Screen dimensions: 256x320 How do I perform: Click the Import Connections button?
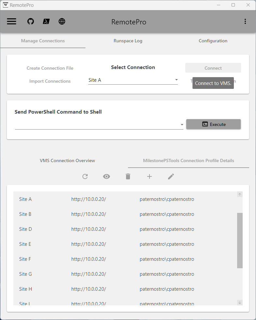pyautogui.click(x=50, y=81)
